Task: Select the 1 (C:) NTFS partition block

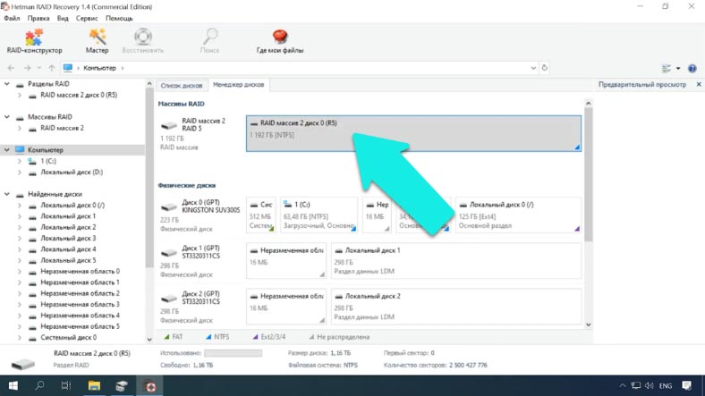Action: [x=319, y=215]
